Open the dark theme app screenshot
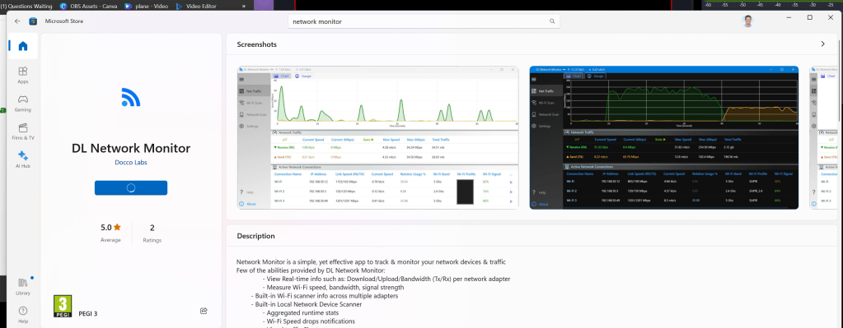The image size is (843, 328). coord(664,137)
